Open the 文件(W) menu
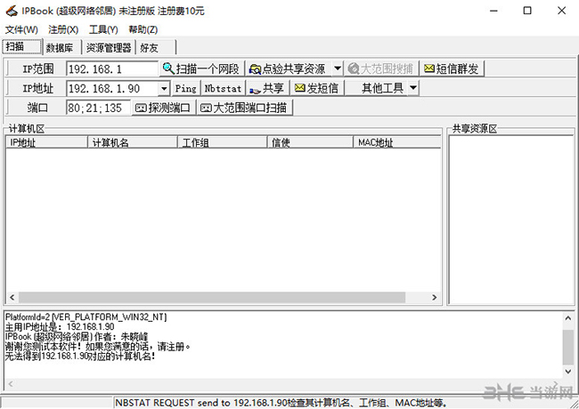This screenshot has height=409, width=579. click(21, 29)
